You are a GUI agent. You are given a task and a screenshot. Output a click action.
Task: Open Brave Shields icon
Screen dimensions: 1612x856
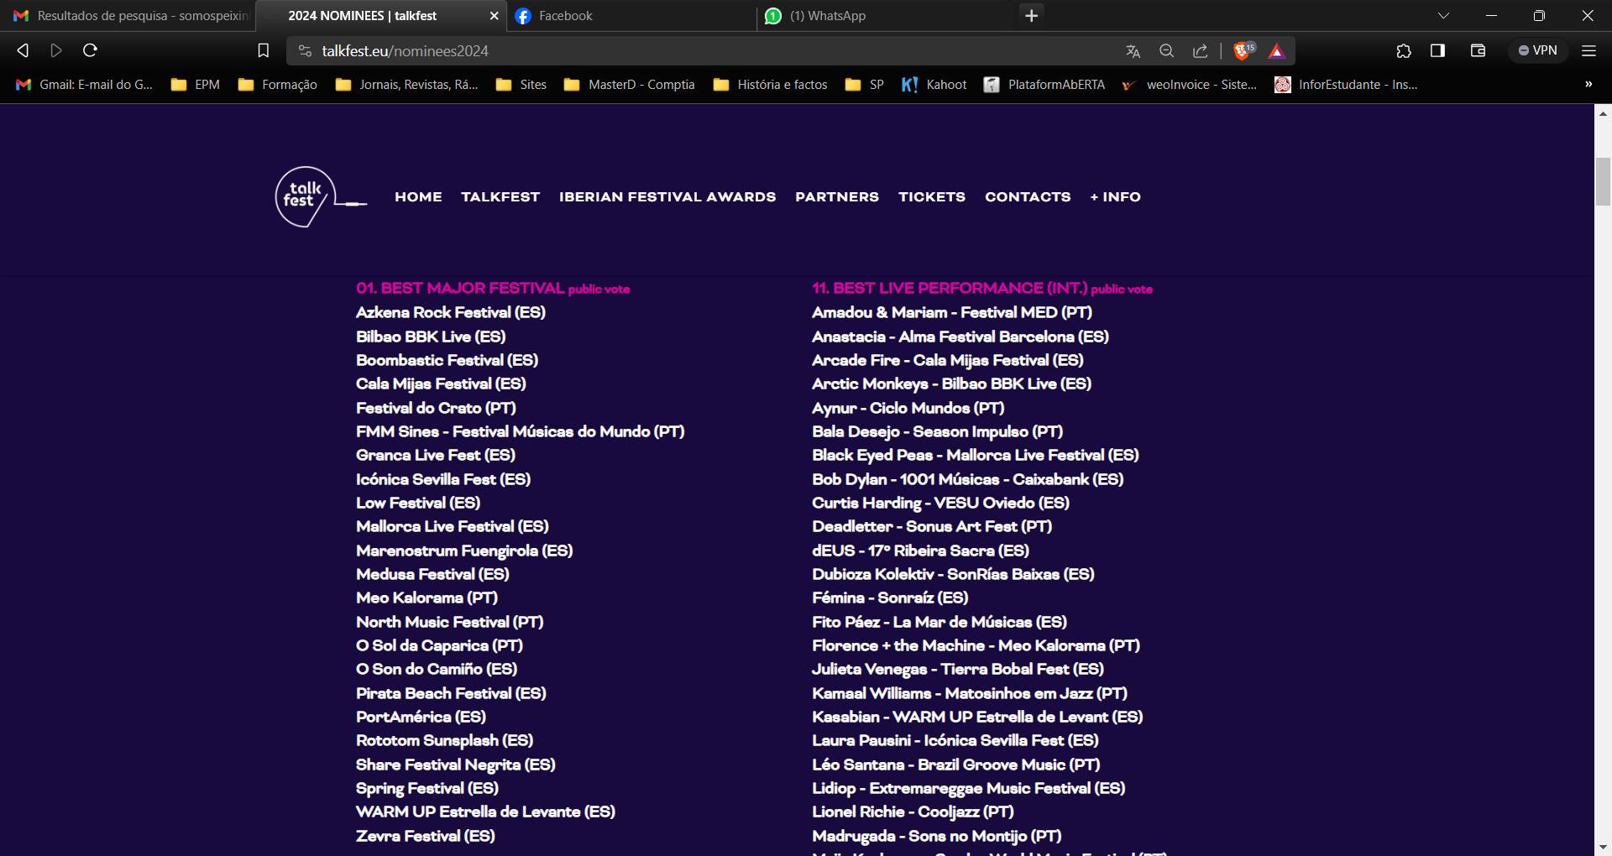[x=1243, y=51]
